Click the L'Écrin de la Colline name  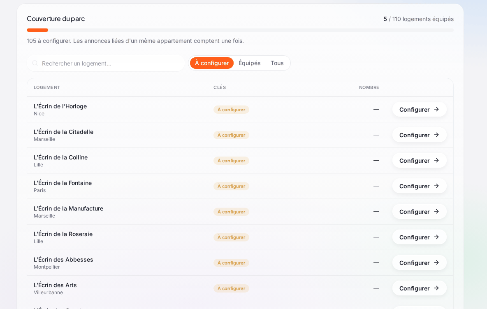60,157
